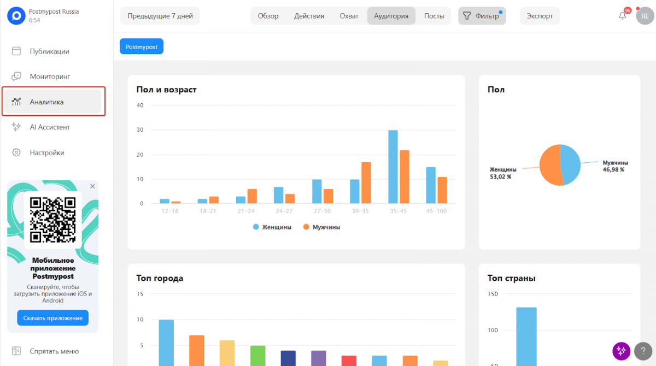656x366 pixels.
Task: Click the red bar in Топ города
Action: click(x=349, y=361)
